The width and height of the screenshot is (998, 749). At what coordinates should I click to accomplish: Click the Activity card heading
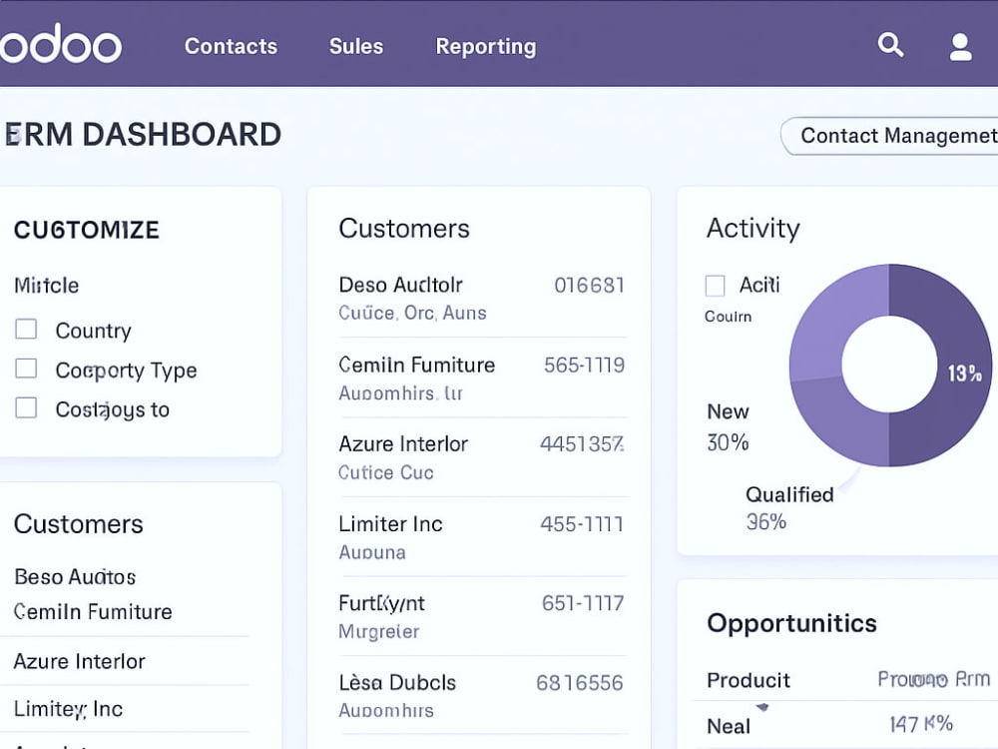pos(752,229)
